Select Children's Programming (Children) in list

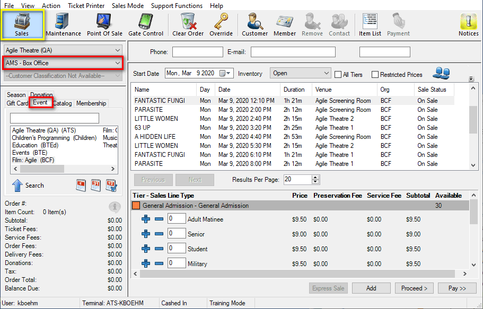(x=54, y=138)
